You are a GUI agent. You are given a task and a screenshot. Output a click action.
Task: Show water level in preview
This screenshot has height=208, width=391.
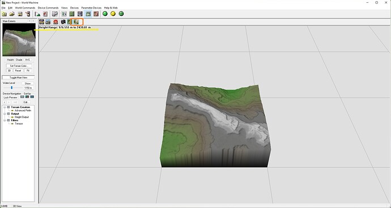click(x=28, y=83)
